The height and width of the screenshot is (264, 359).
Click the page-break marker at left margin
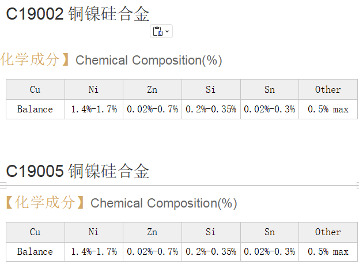[x=3, y=185]
